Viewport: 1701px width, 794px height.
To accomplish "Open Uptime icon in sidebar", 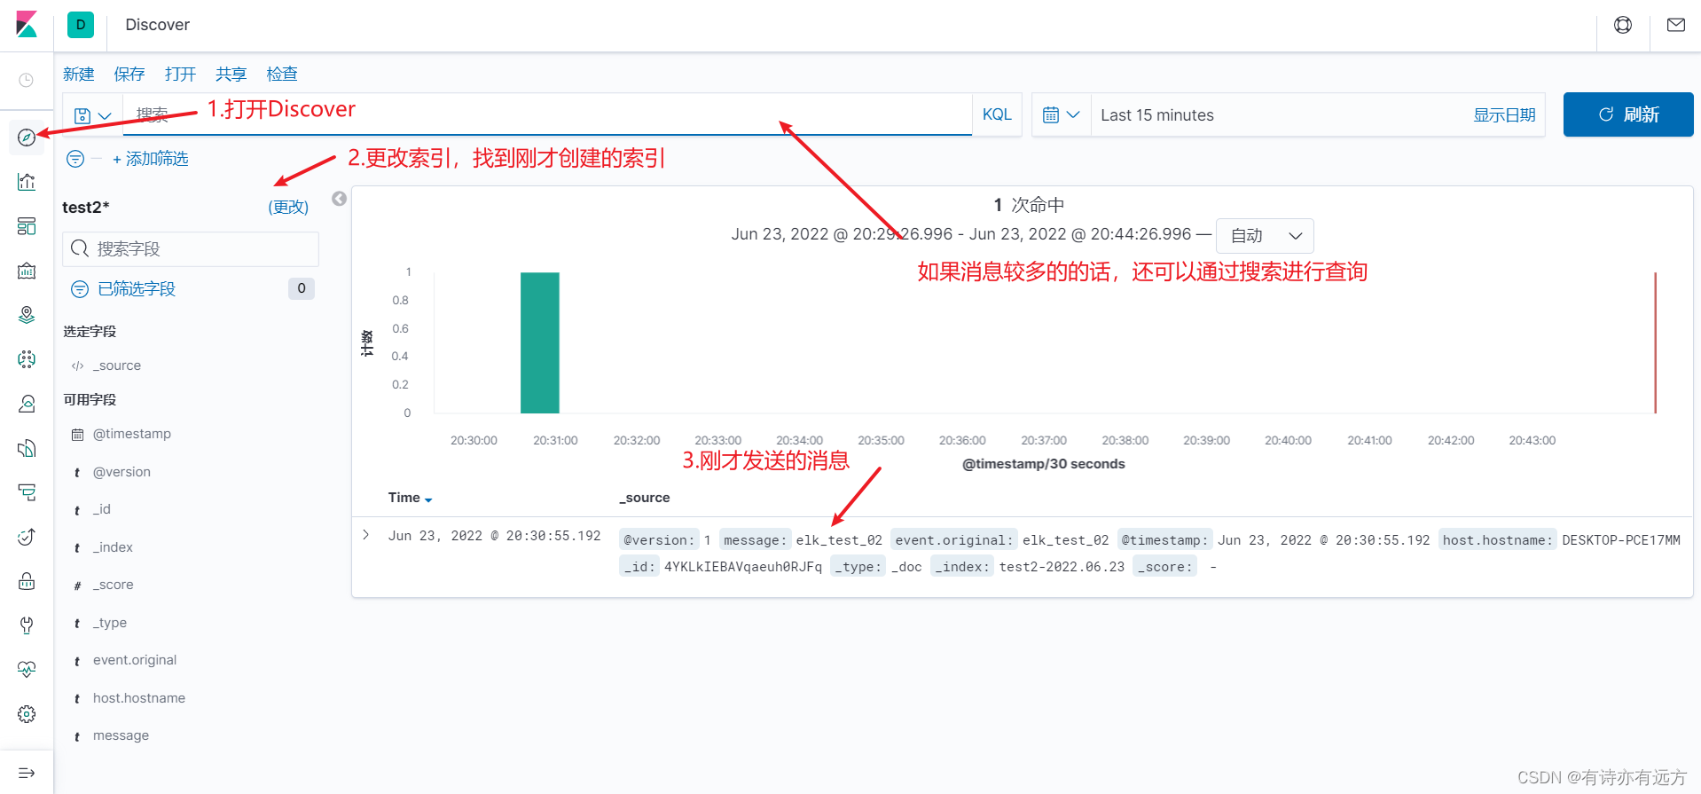I will point(27,537).
